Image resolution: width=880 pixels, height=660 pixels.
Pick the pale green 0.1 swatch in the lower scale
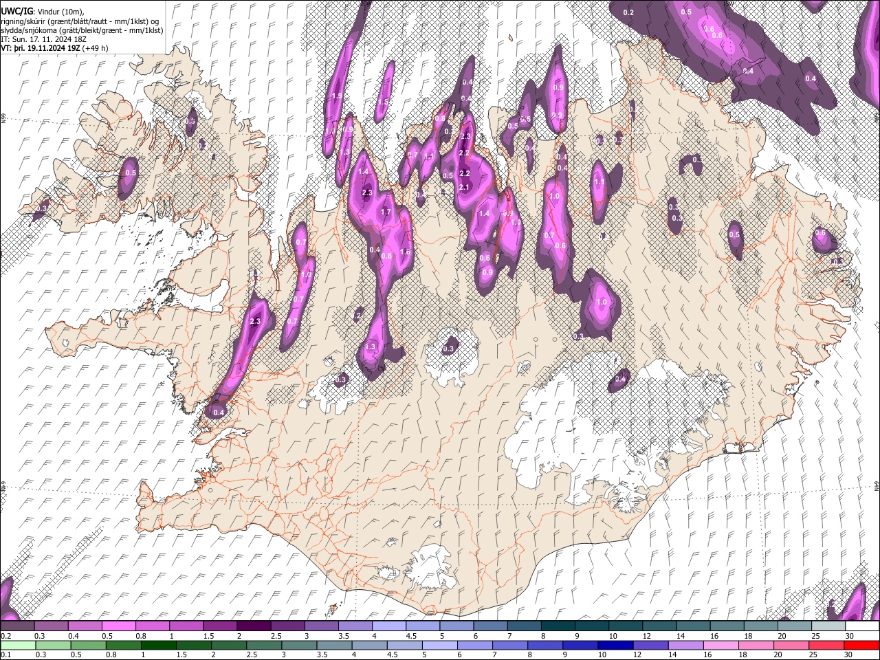click(x=18, y=645)
